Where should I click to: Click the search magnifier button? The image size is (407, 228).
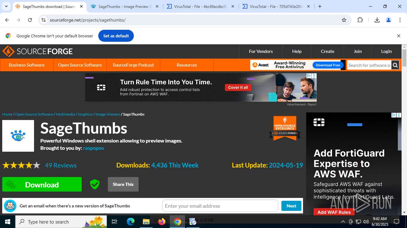pyautogui.click(x=395, y=65)
